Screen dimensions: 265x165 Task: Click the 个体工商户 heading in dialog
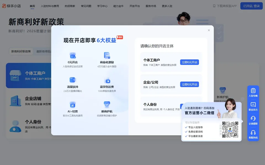point(152,60)
